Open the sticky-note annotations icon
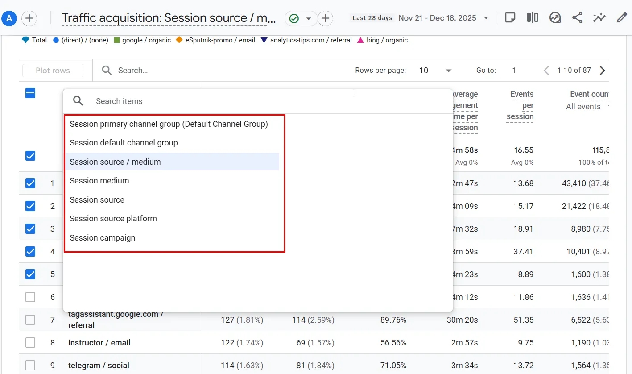 pyautogui.click(x=510, y=18)
